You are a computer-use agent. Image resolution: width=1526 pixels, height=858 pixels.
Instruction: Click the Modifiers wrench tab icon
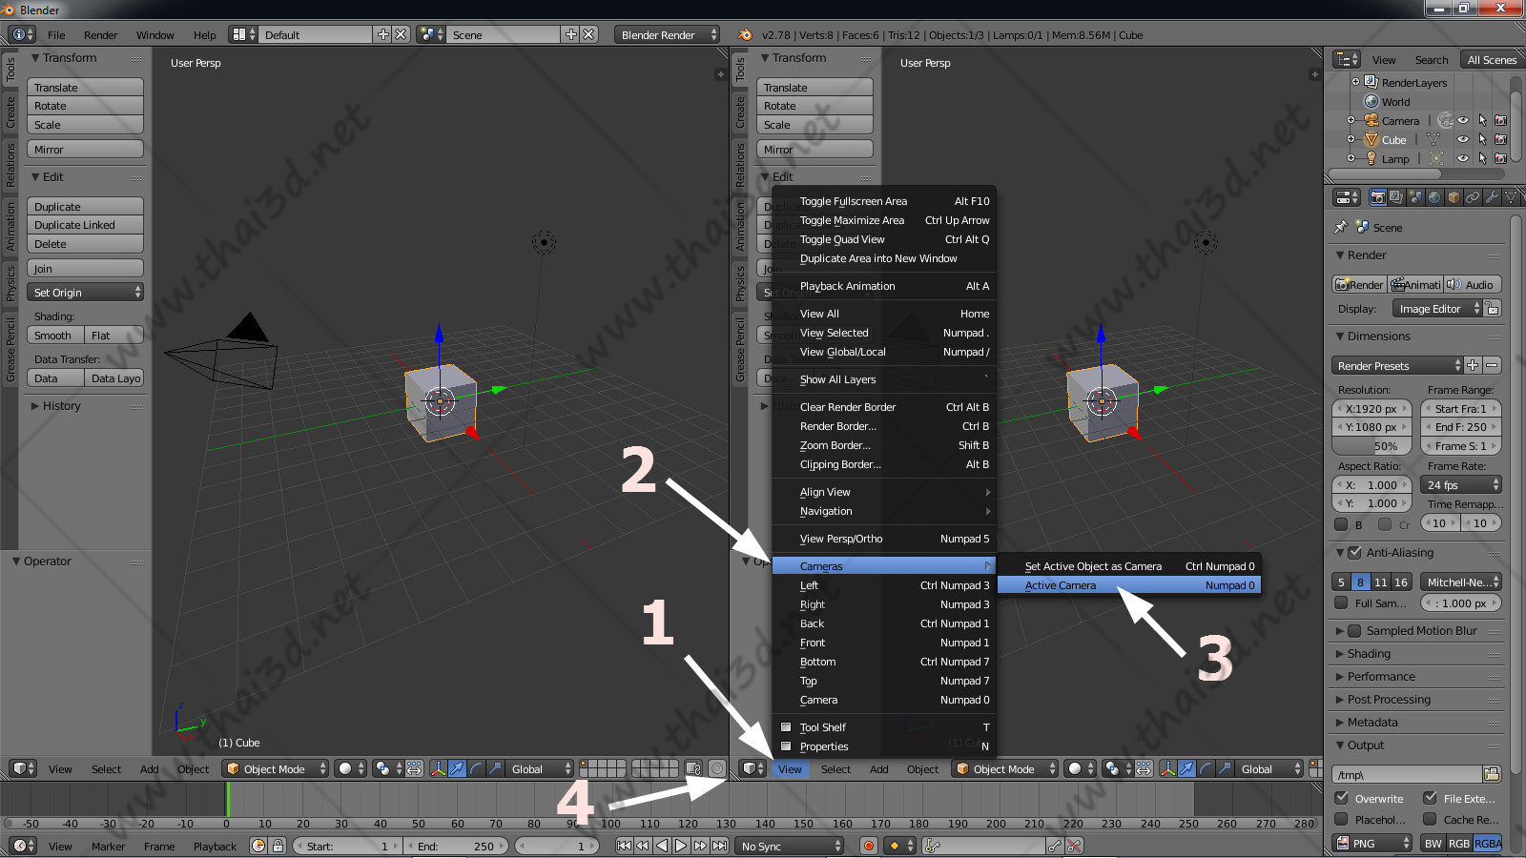[1492, 197]
